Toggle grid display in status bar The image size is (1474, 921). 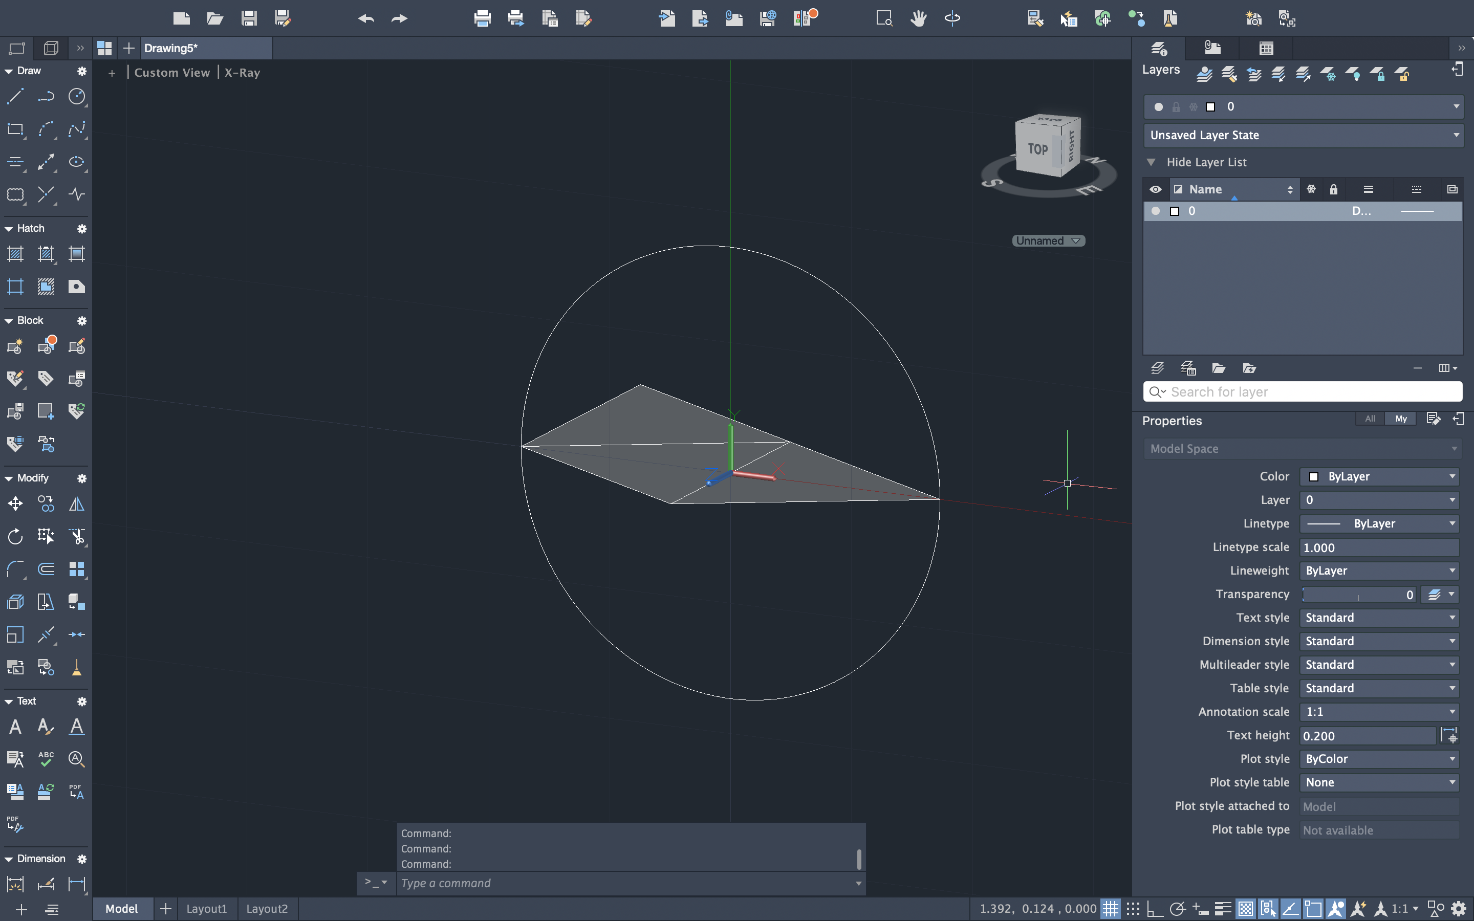1111,909
